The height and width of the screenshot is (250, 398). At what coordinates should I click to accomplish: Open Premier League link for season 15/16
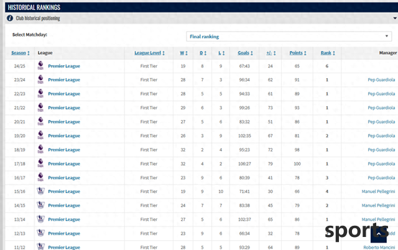64,192
